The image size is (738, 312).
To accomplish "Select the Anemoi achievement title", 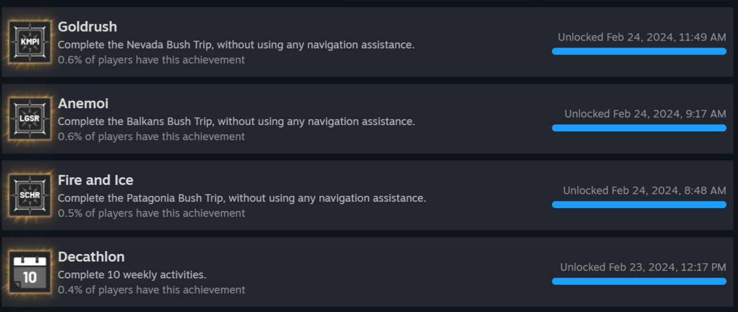I will tap(83, 103).
